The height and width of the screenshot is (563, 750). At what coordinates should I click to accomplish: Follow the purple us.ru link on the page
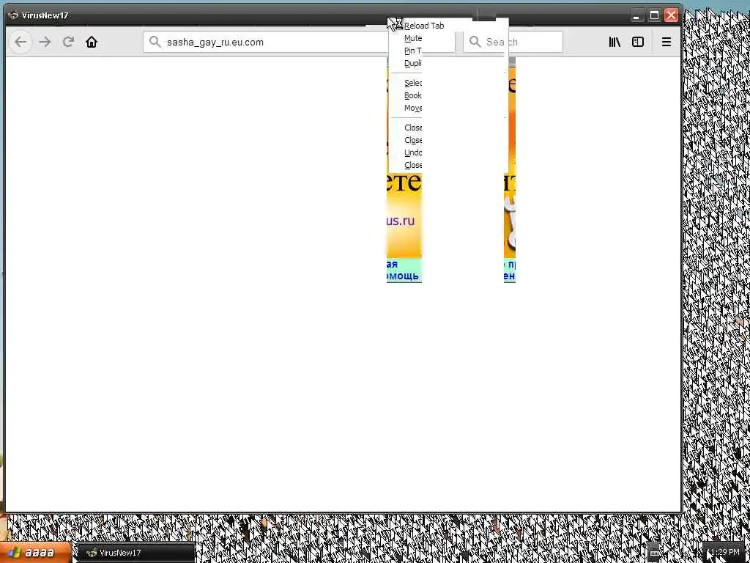point(401,221)
